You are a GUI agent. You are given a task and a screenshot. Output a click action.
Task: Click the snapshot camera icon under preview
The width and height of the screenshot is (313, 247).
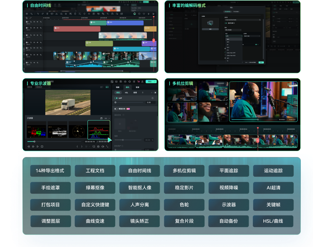[x=98, y=146]
